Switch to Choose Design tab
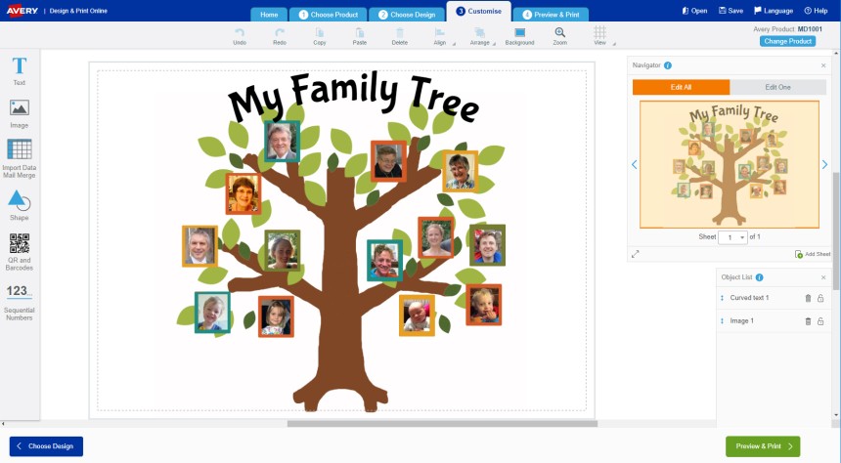 coord(407,15)
